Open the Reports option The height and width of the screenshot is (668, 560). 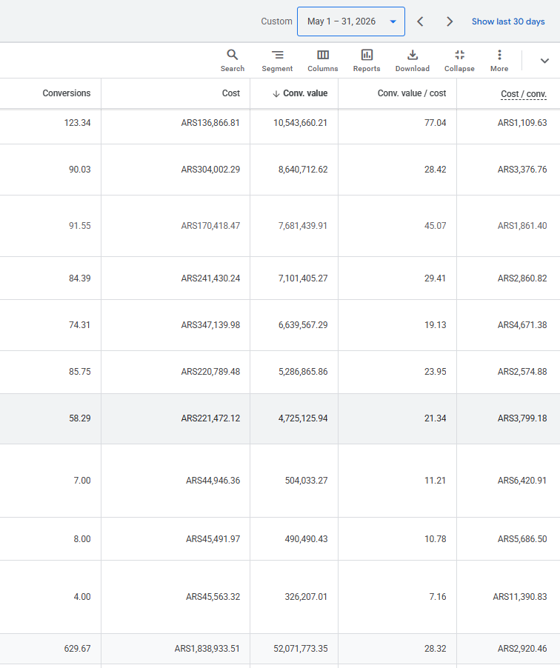click(367, 61)
